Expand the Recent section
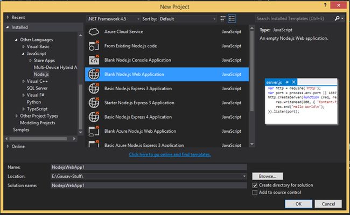This screenshot has height=215, width=350. pyautogui.click(x=8, y=17)
